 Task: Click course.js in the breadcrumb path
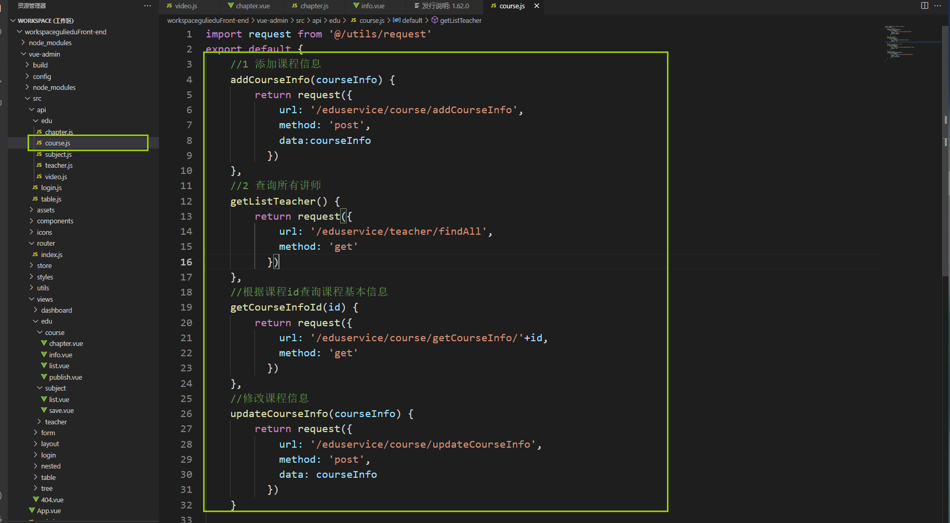point(372,20)
